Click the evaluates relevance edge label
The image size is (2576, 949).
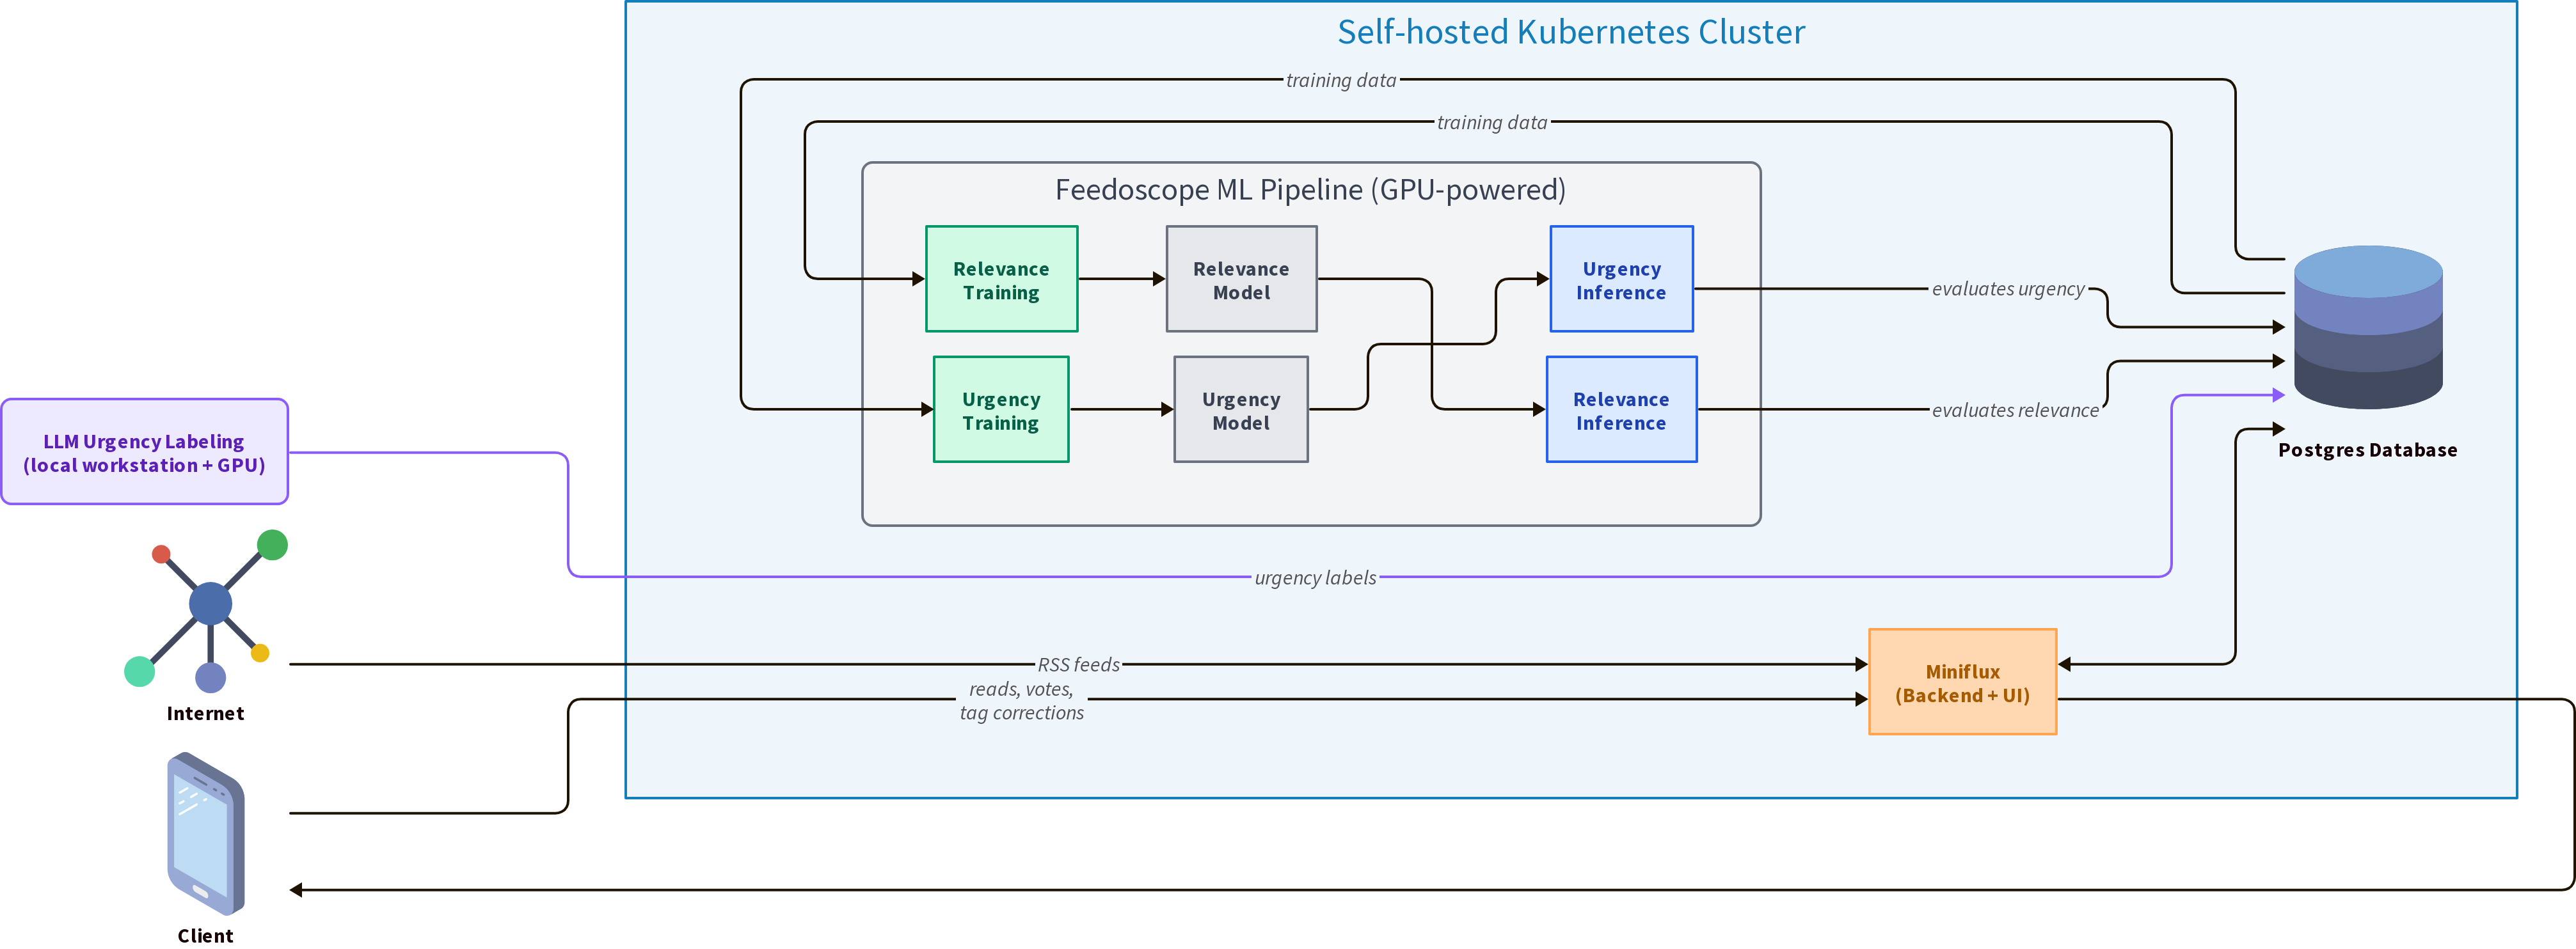[x=2015, y=409]
